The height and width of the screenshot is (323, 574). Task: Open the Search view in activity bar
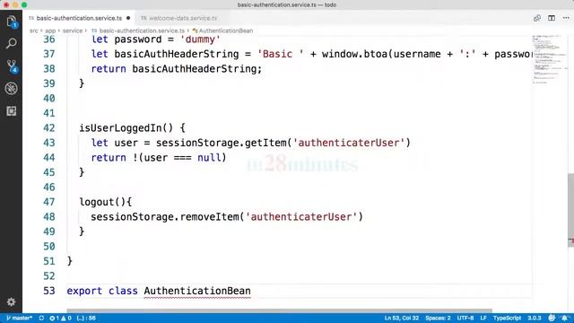[x=12, y=44]
